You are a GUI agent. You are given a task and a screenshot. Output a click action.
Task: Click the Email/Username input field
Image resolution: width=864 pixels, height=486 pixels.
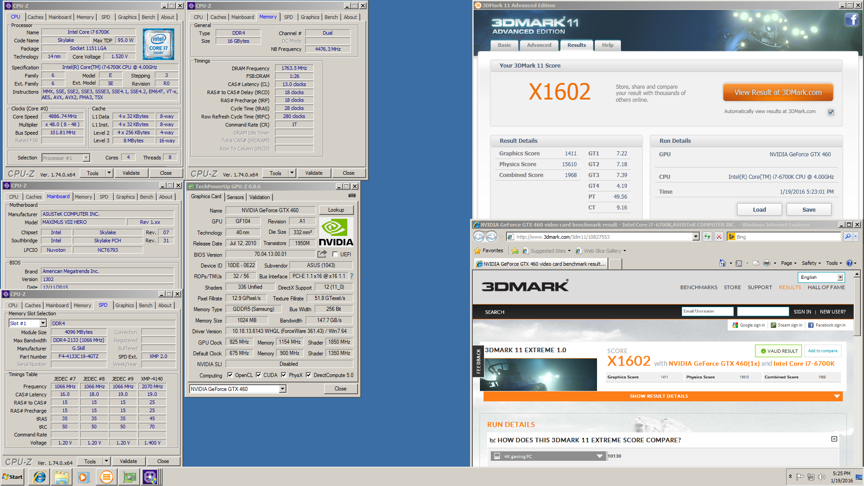[708, 311]
